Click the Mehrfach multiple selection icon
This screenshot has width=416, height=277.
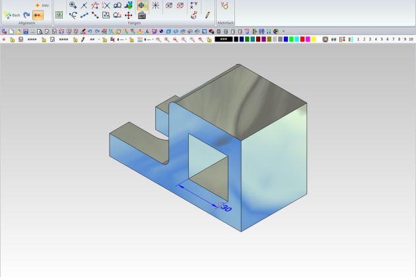225,5
